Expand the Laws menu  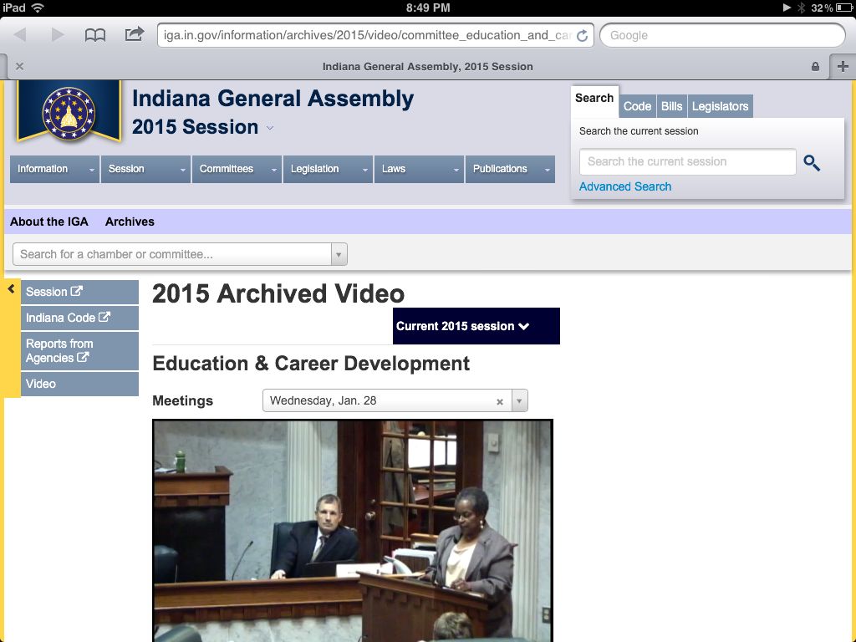[420, 169]
